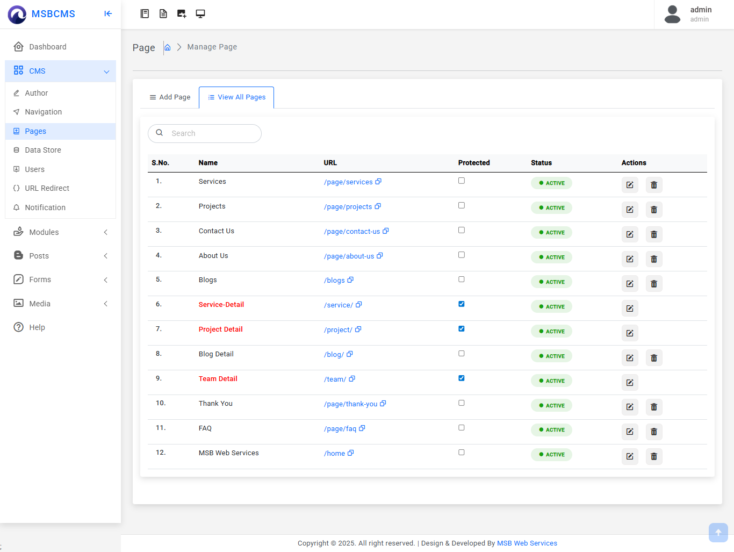Collapse the sidebar using the arrow icon
This screenshot has width=734, height=552.
point(108,14)
